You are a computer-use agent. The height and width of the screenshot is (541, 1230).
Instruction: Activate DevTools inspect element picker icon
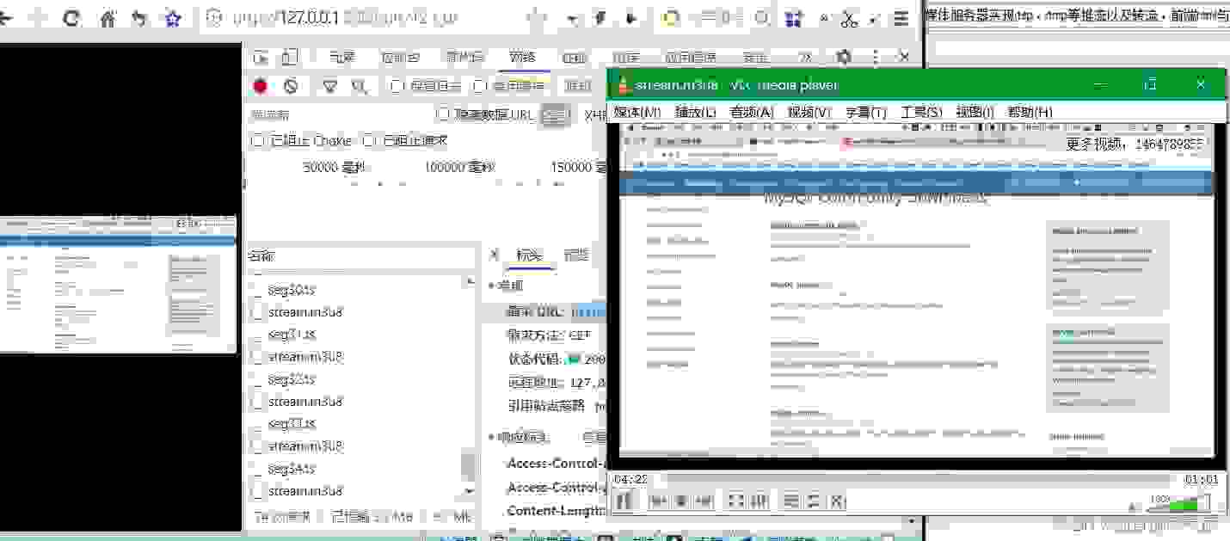(261, 58)
